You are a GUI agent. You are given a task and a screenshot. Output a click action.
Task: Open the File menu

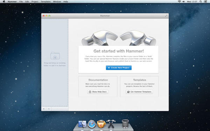21,2
